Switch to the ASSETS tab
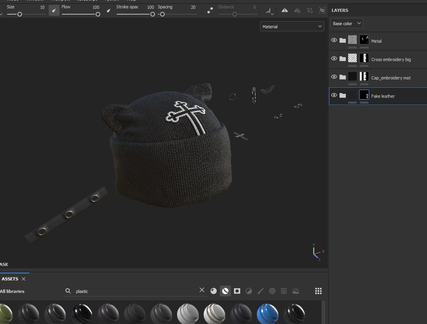The width and height of the screenshot is (427, 324). tap(10, 279)
